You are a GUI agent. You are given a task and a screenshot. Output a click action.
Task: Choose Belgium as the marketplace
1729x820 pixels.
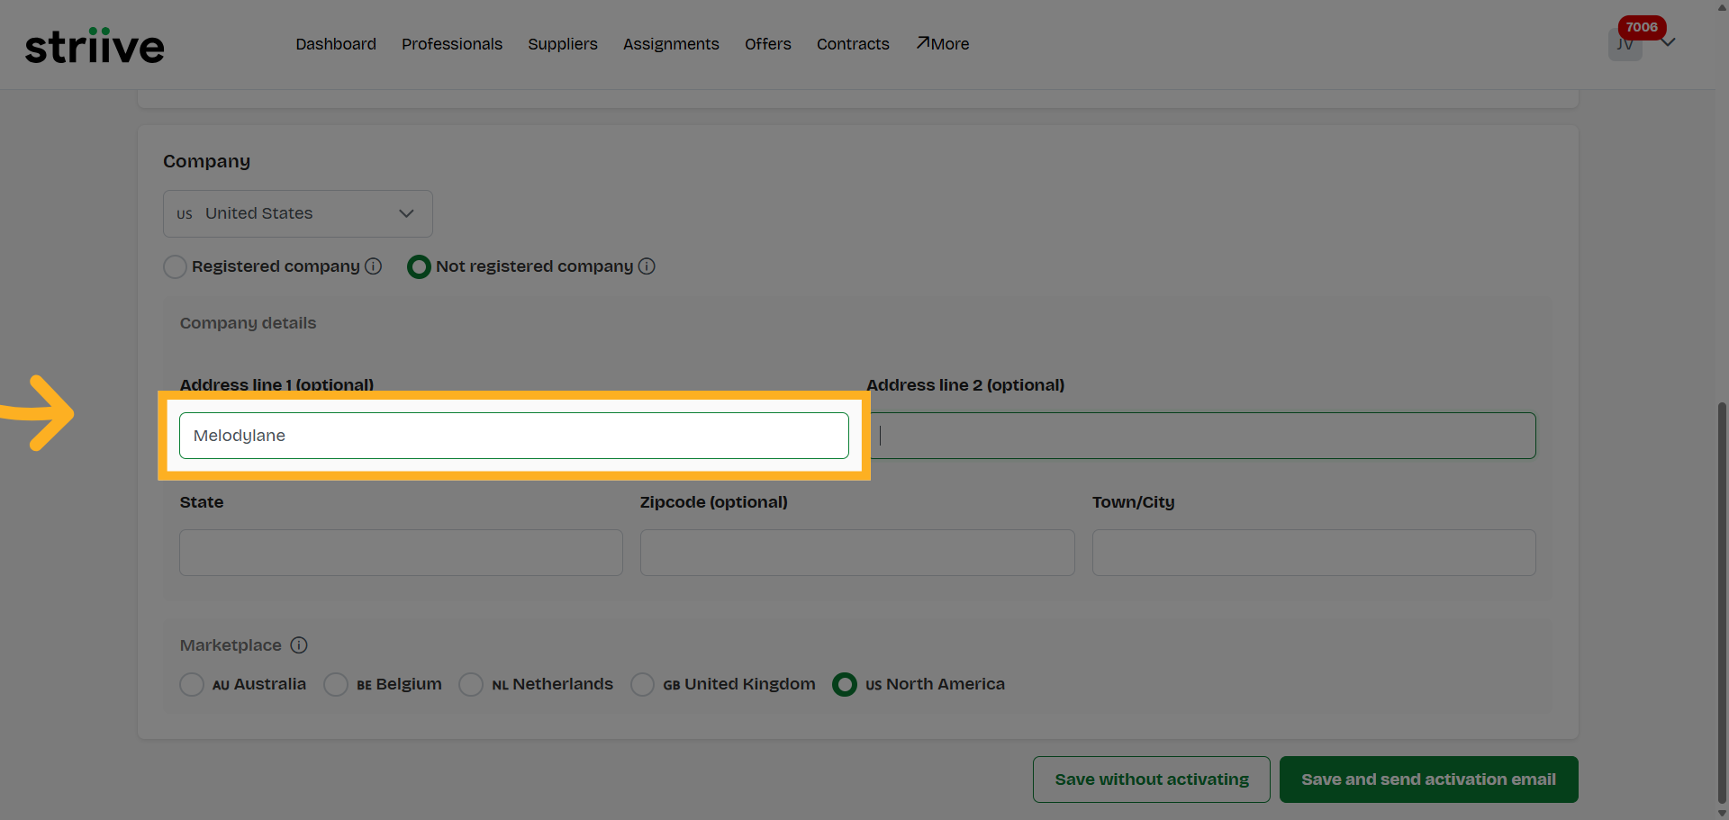[x=336, y=684]
